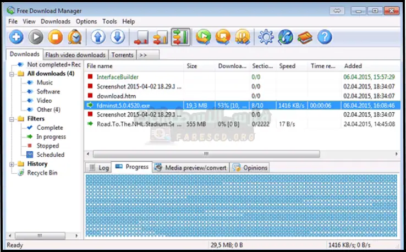Expand the History tree node
The width and height of the screenshot is (406, 252).
point(13,164)
